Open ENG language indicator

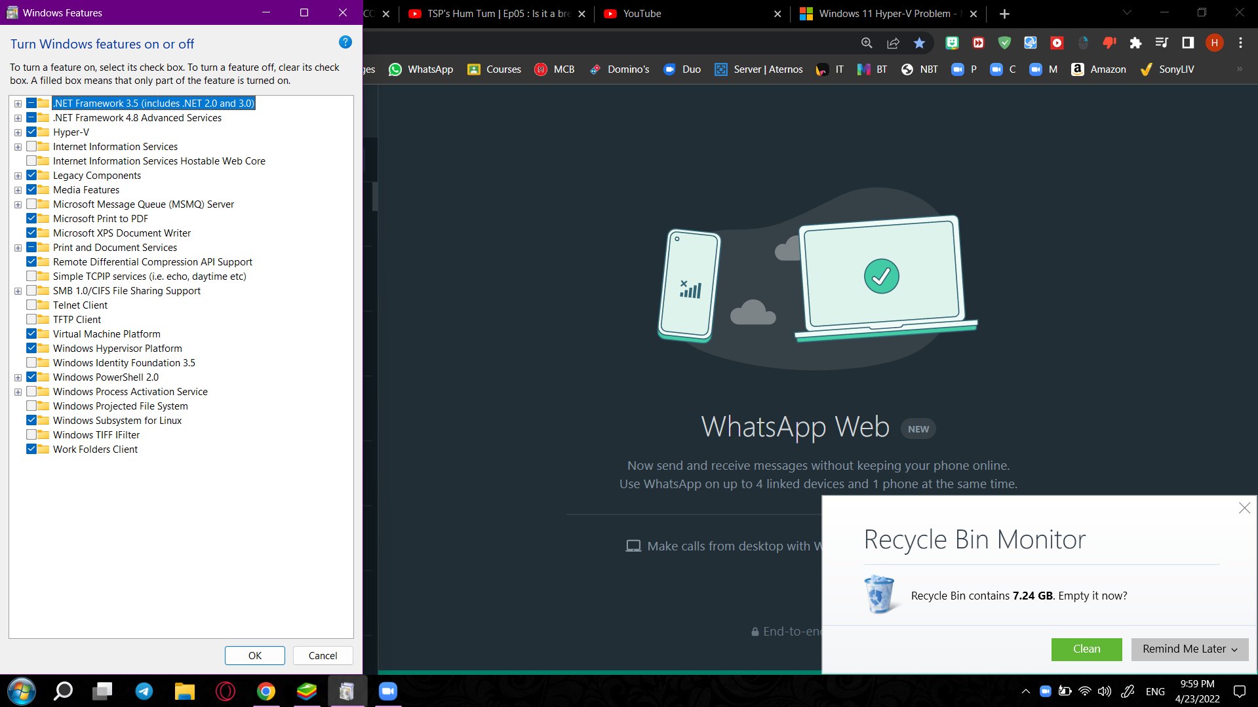[x=1155, y=691]
